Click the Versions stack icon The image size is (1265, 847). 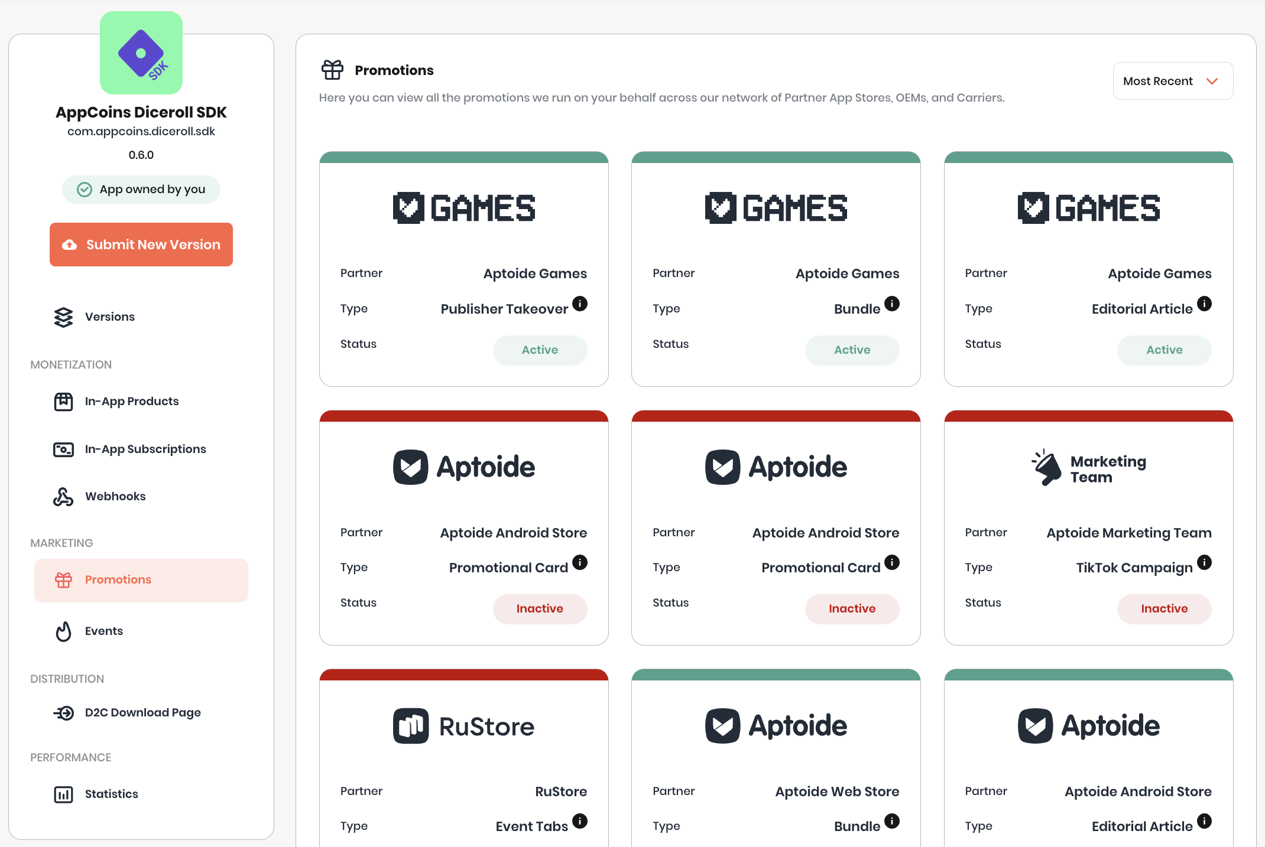[63, 317]
